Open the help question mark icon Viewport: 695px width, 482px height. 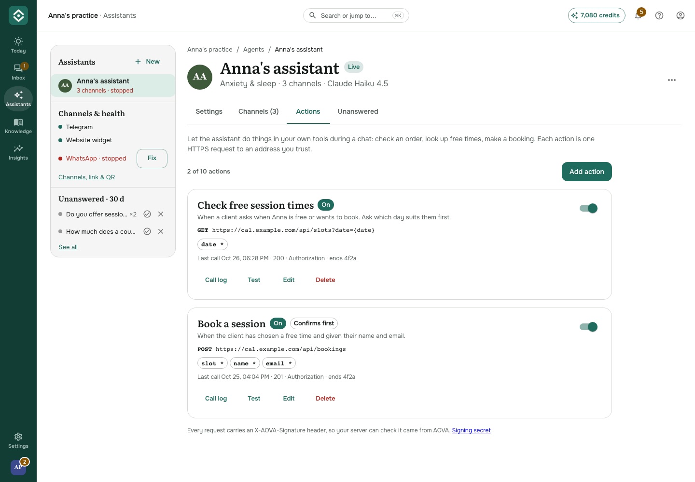tap(659, 15)
